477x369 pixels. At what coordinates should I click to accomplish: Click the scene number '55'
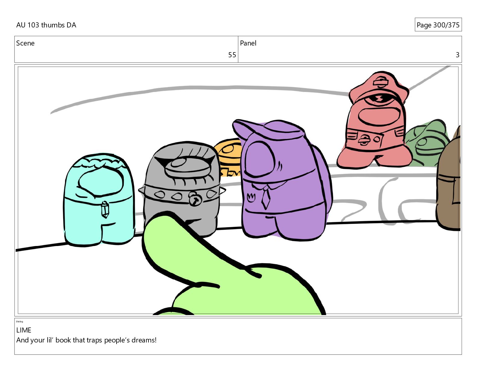click(x=232, y=55)
